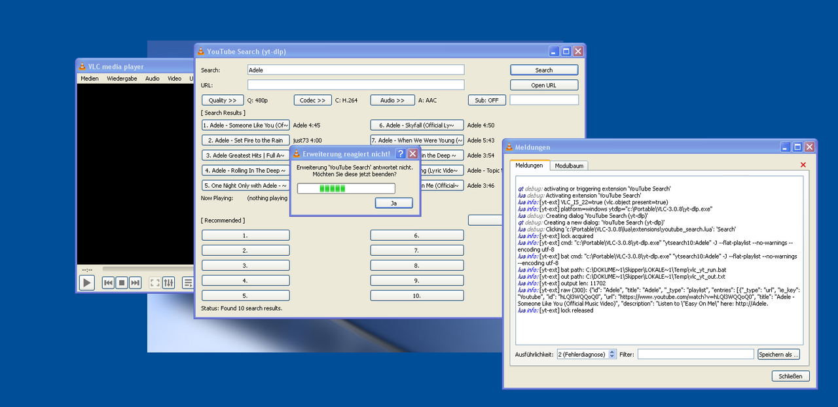The height and width of the screenshot is (407, 838).
Task: Open the Video menu in VLC
Action: 174,79
